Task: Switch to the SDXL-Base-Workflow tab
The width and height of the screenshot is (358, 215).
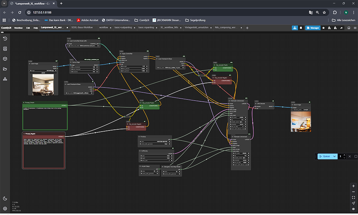Action: tap(82, 28)
